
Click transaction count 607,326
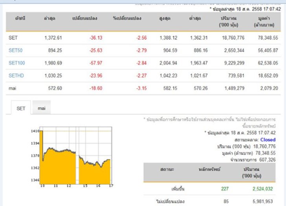268,160
